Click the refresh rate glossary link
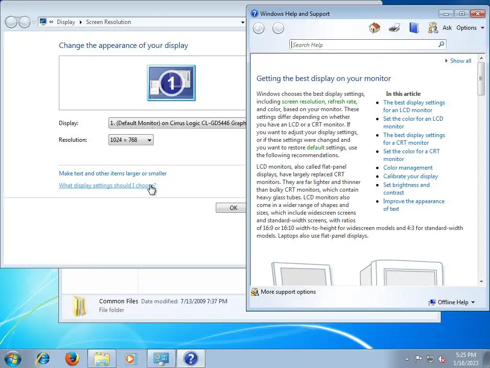 pyautogui.click(x=342, y=102)
